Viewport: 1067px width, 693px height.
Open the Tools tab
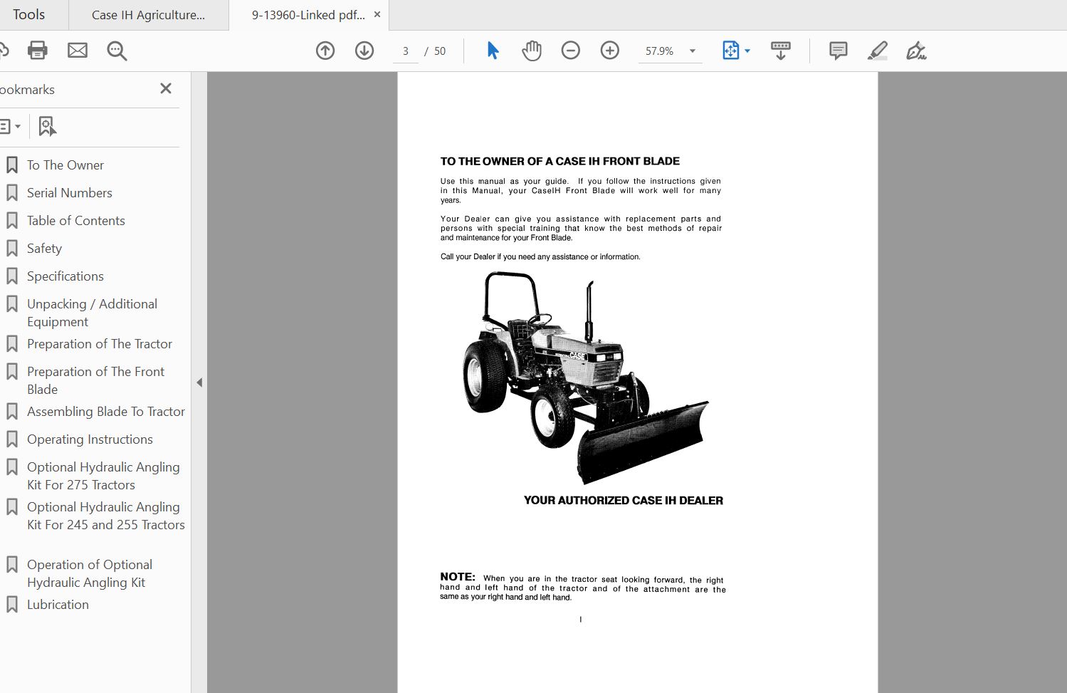28,15
